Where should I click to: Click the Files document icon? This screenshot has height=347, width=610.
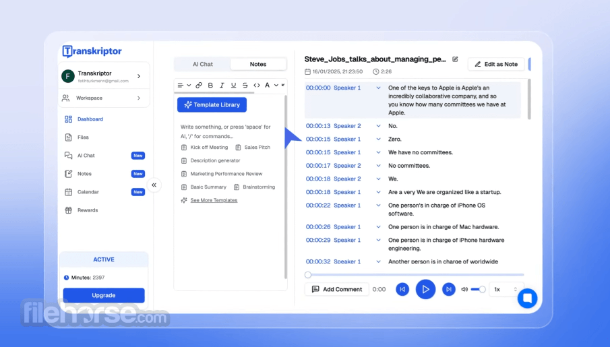[69, 137]
